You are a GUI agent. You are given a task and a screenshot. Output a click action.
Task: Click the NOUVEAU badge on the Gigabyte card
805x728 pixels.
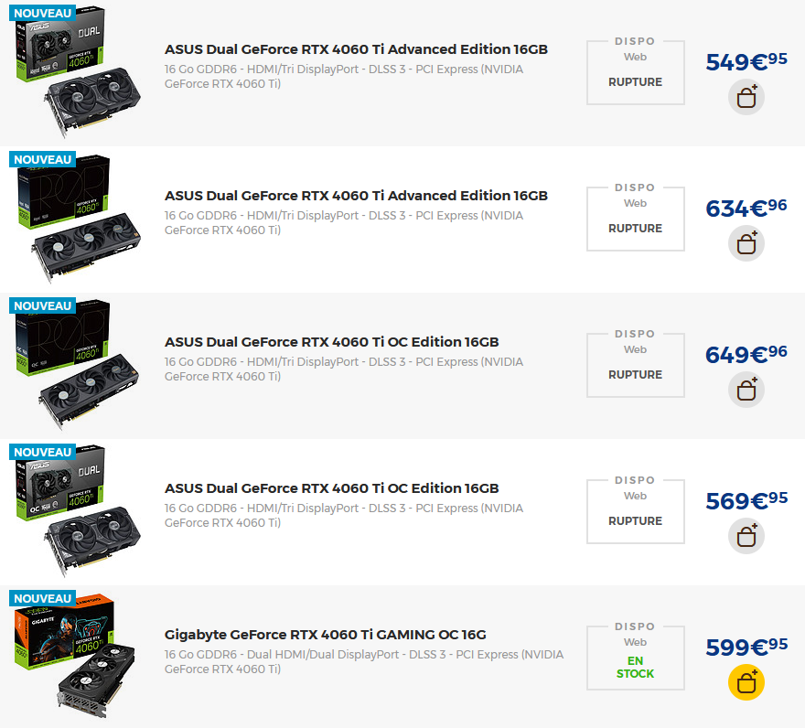pos(43,599)
